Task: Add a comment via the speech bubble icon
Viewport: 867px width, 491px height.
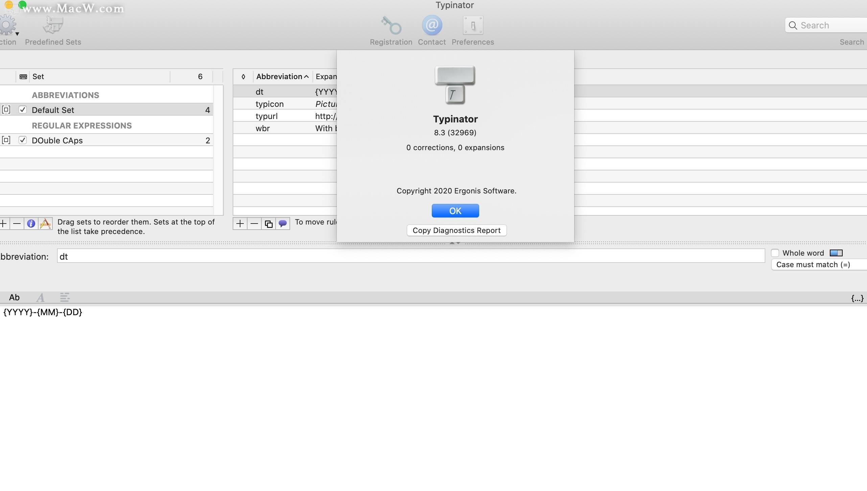Action: click(x=283, y=224)
